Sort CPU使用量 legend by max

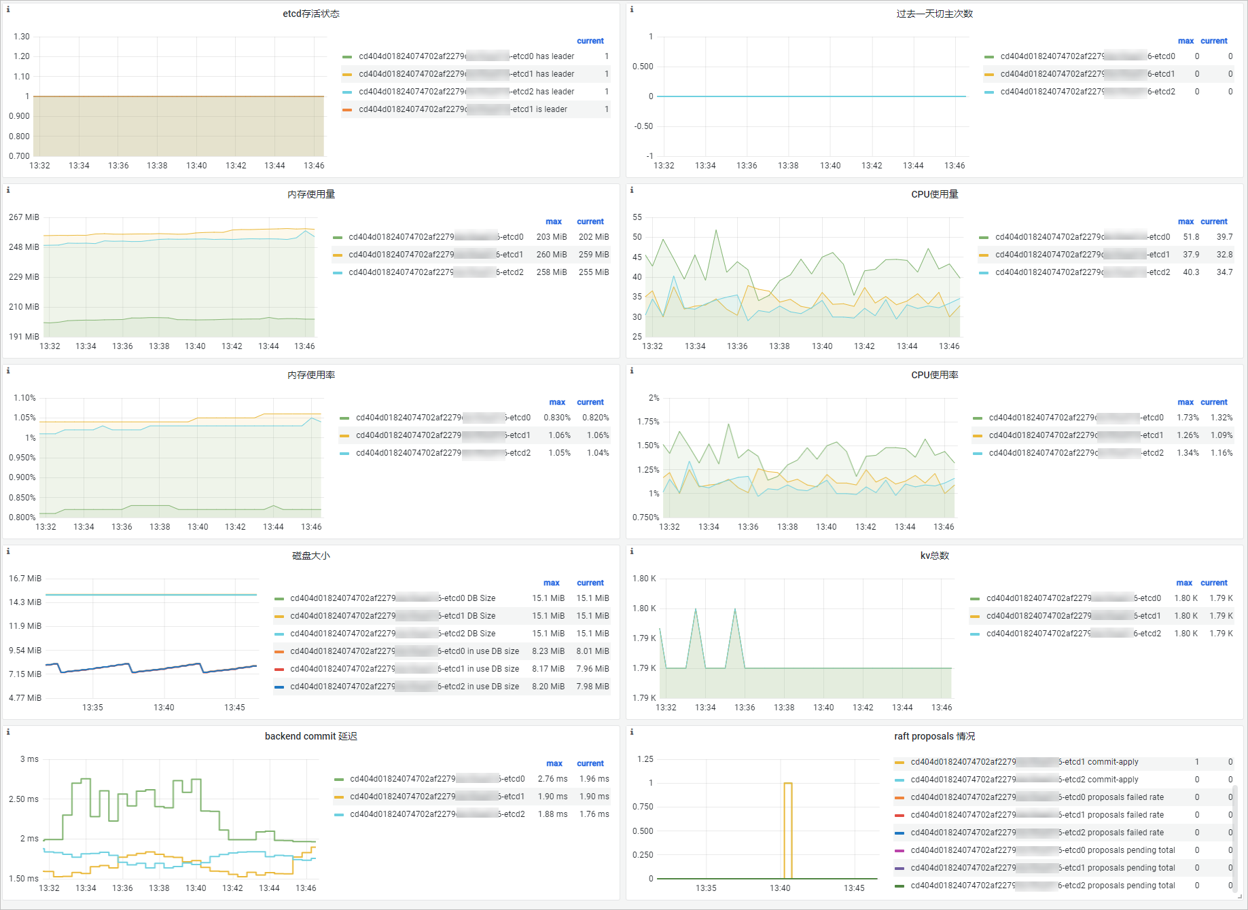tap(1185, 221)
